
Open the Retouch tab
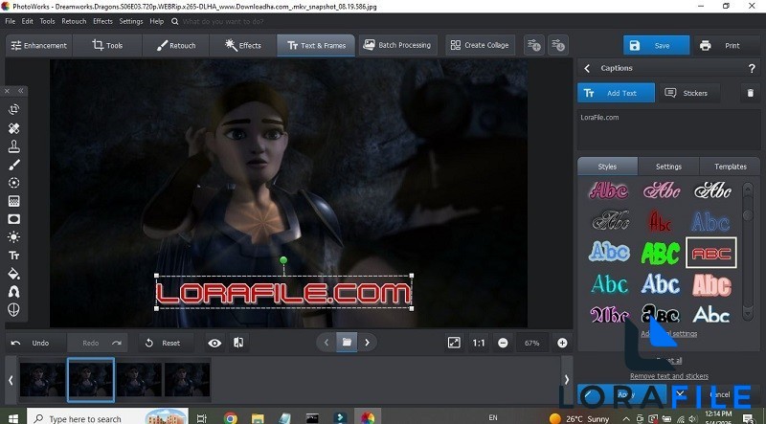coord(176,45)
